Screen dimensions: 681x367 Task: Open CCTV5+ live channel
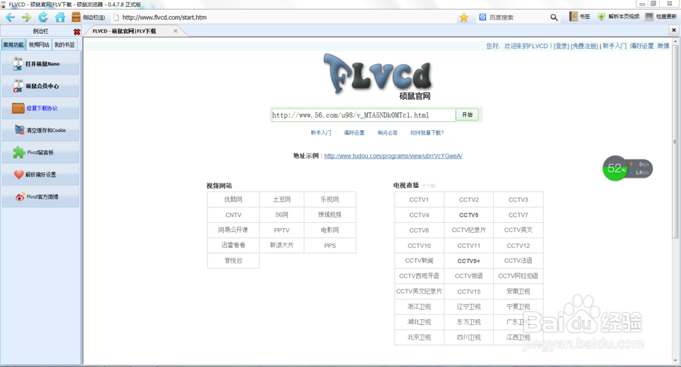coord(469,261)
